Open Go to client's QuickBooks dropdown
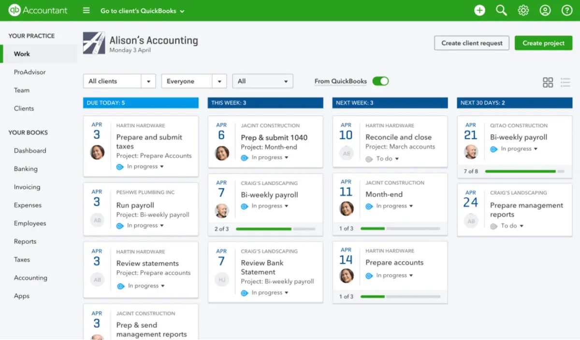Image resolution: width=580 pixels, height=340 pixels. pyautogui.click(x=143, y=11)
